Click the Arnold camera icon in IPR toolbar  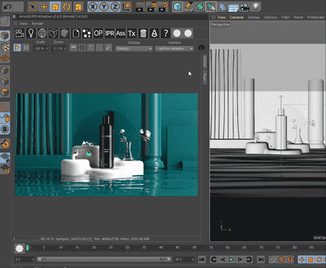click(x=20, y=33)
